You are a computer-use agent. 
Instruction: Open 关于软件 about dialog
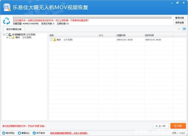(39, 133)
